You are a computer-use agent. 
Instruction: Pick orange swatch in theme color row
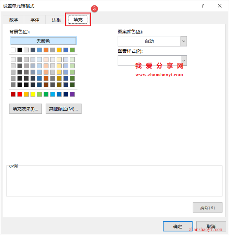pyautogui.click(x=46, y=50)
